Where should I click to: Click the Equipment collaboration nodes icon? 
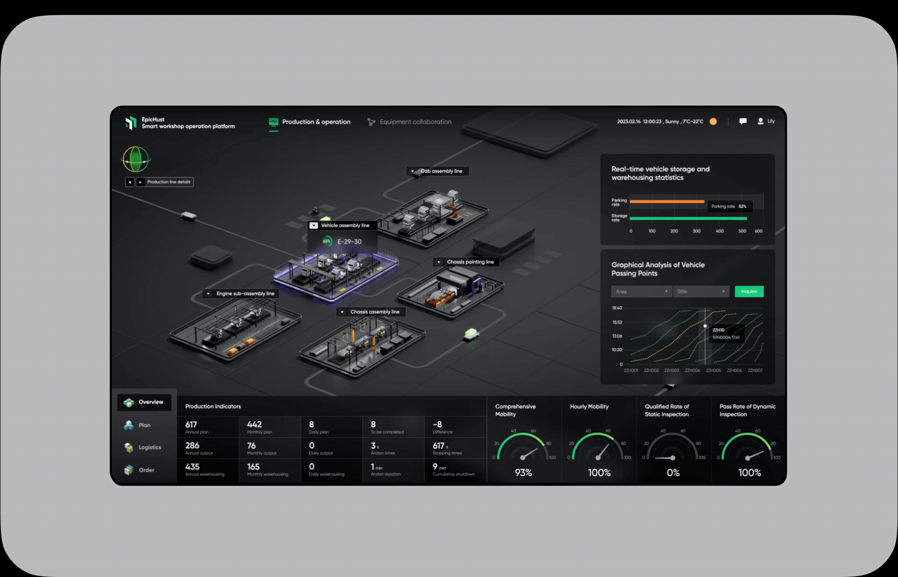(371, 122)
